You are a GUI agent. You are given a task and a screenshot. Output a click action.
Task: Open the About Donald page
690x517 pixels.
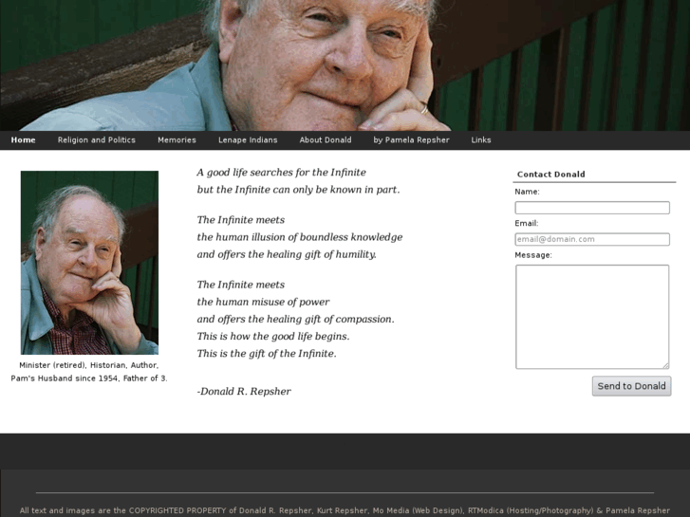coord(326,140)
